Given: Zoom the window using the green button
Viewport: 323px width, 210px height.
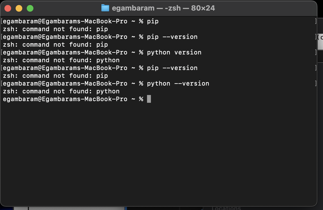Looking at the screenshot, I should tap(30, 8).
